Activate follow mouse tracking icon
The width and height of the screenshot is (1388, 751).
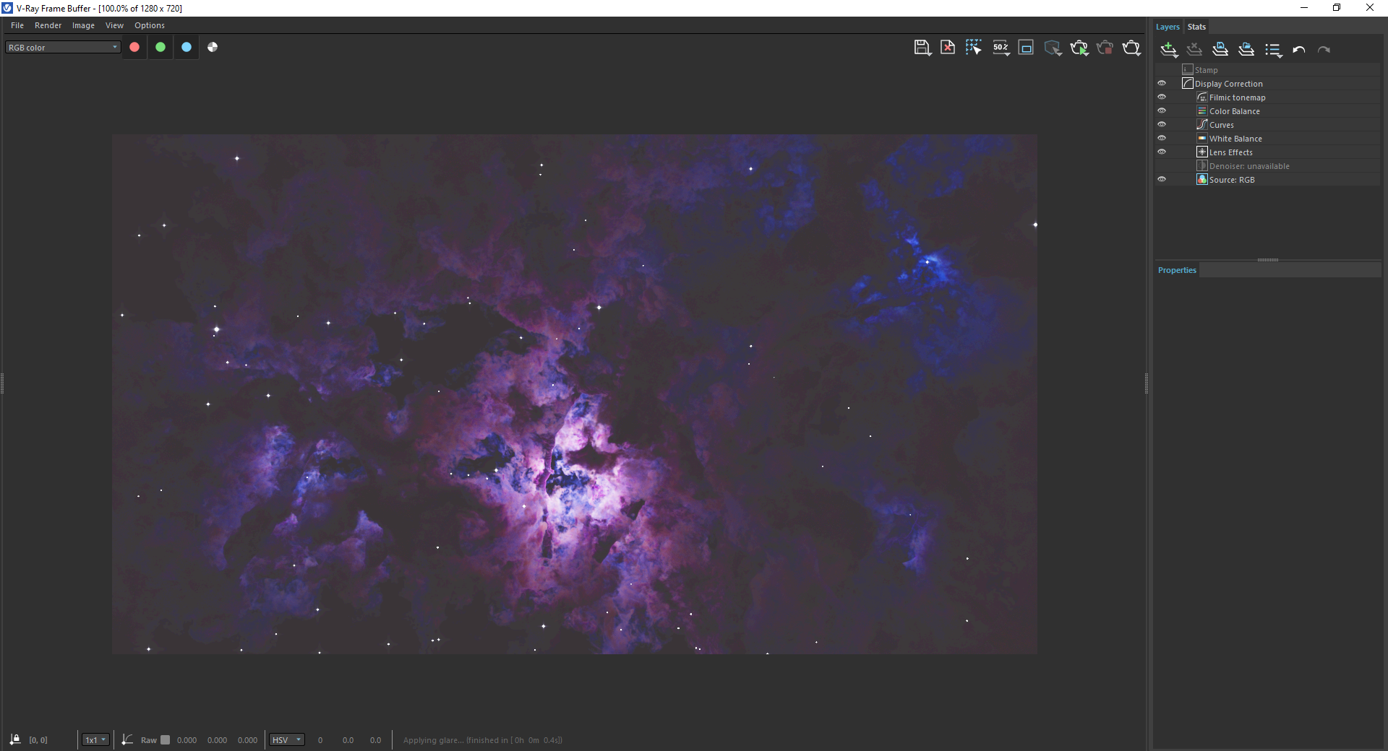click(x=973, y=48)
